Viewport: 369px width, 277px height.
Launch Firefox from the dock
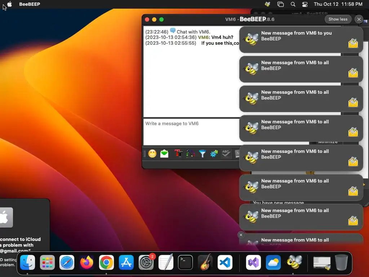pos(86,263)
